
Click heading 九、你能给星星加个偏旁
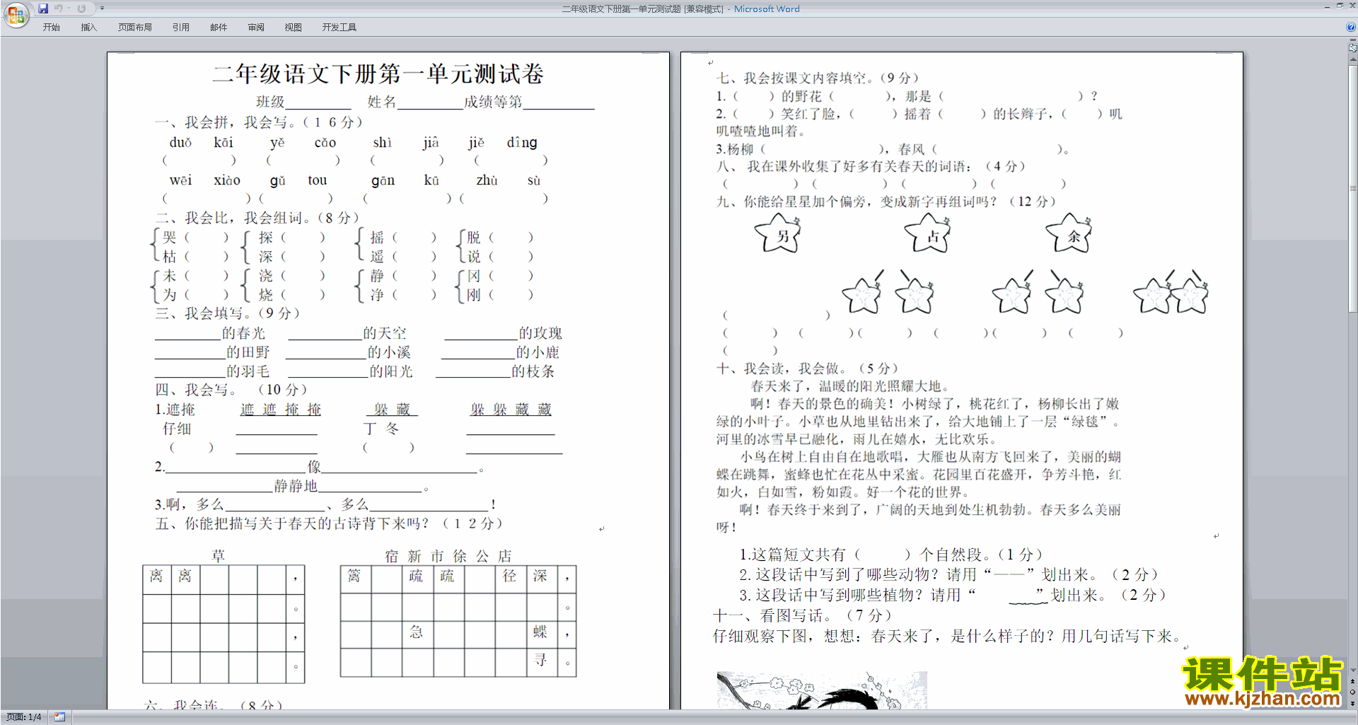886,202
